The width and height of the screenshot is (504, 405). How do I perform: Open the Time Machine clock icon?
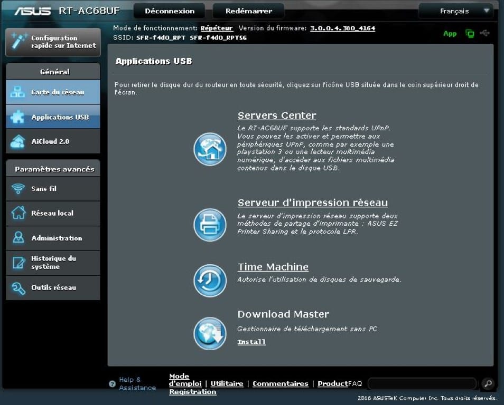(x=210, y=281)
